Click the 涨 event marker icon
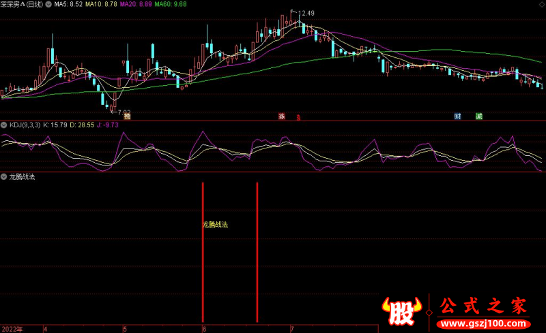 (281, 116)
